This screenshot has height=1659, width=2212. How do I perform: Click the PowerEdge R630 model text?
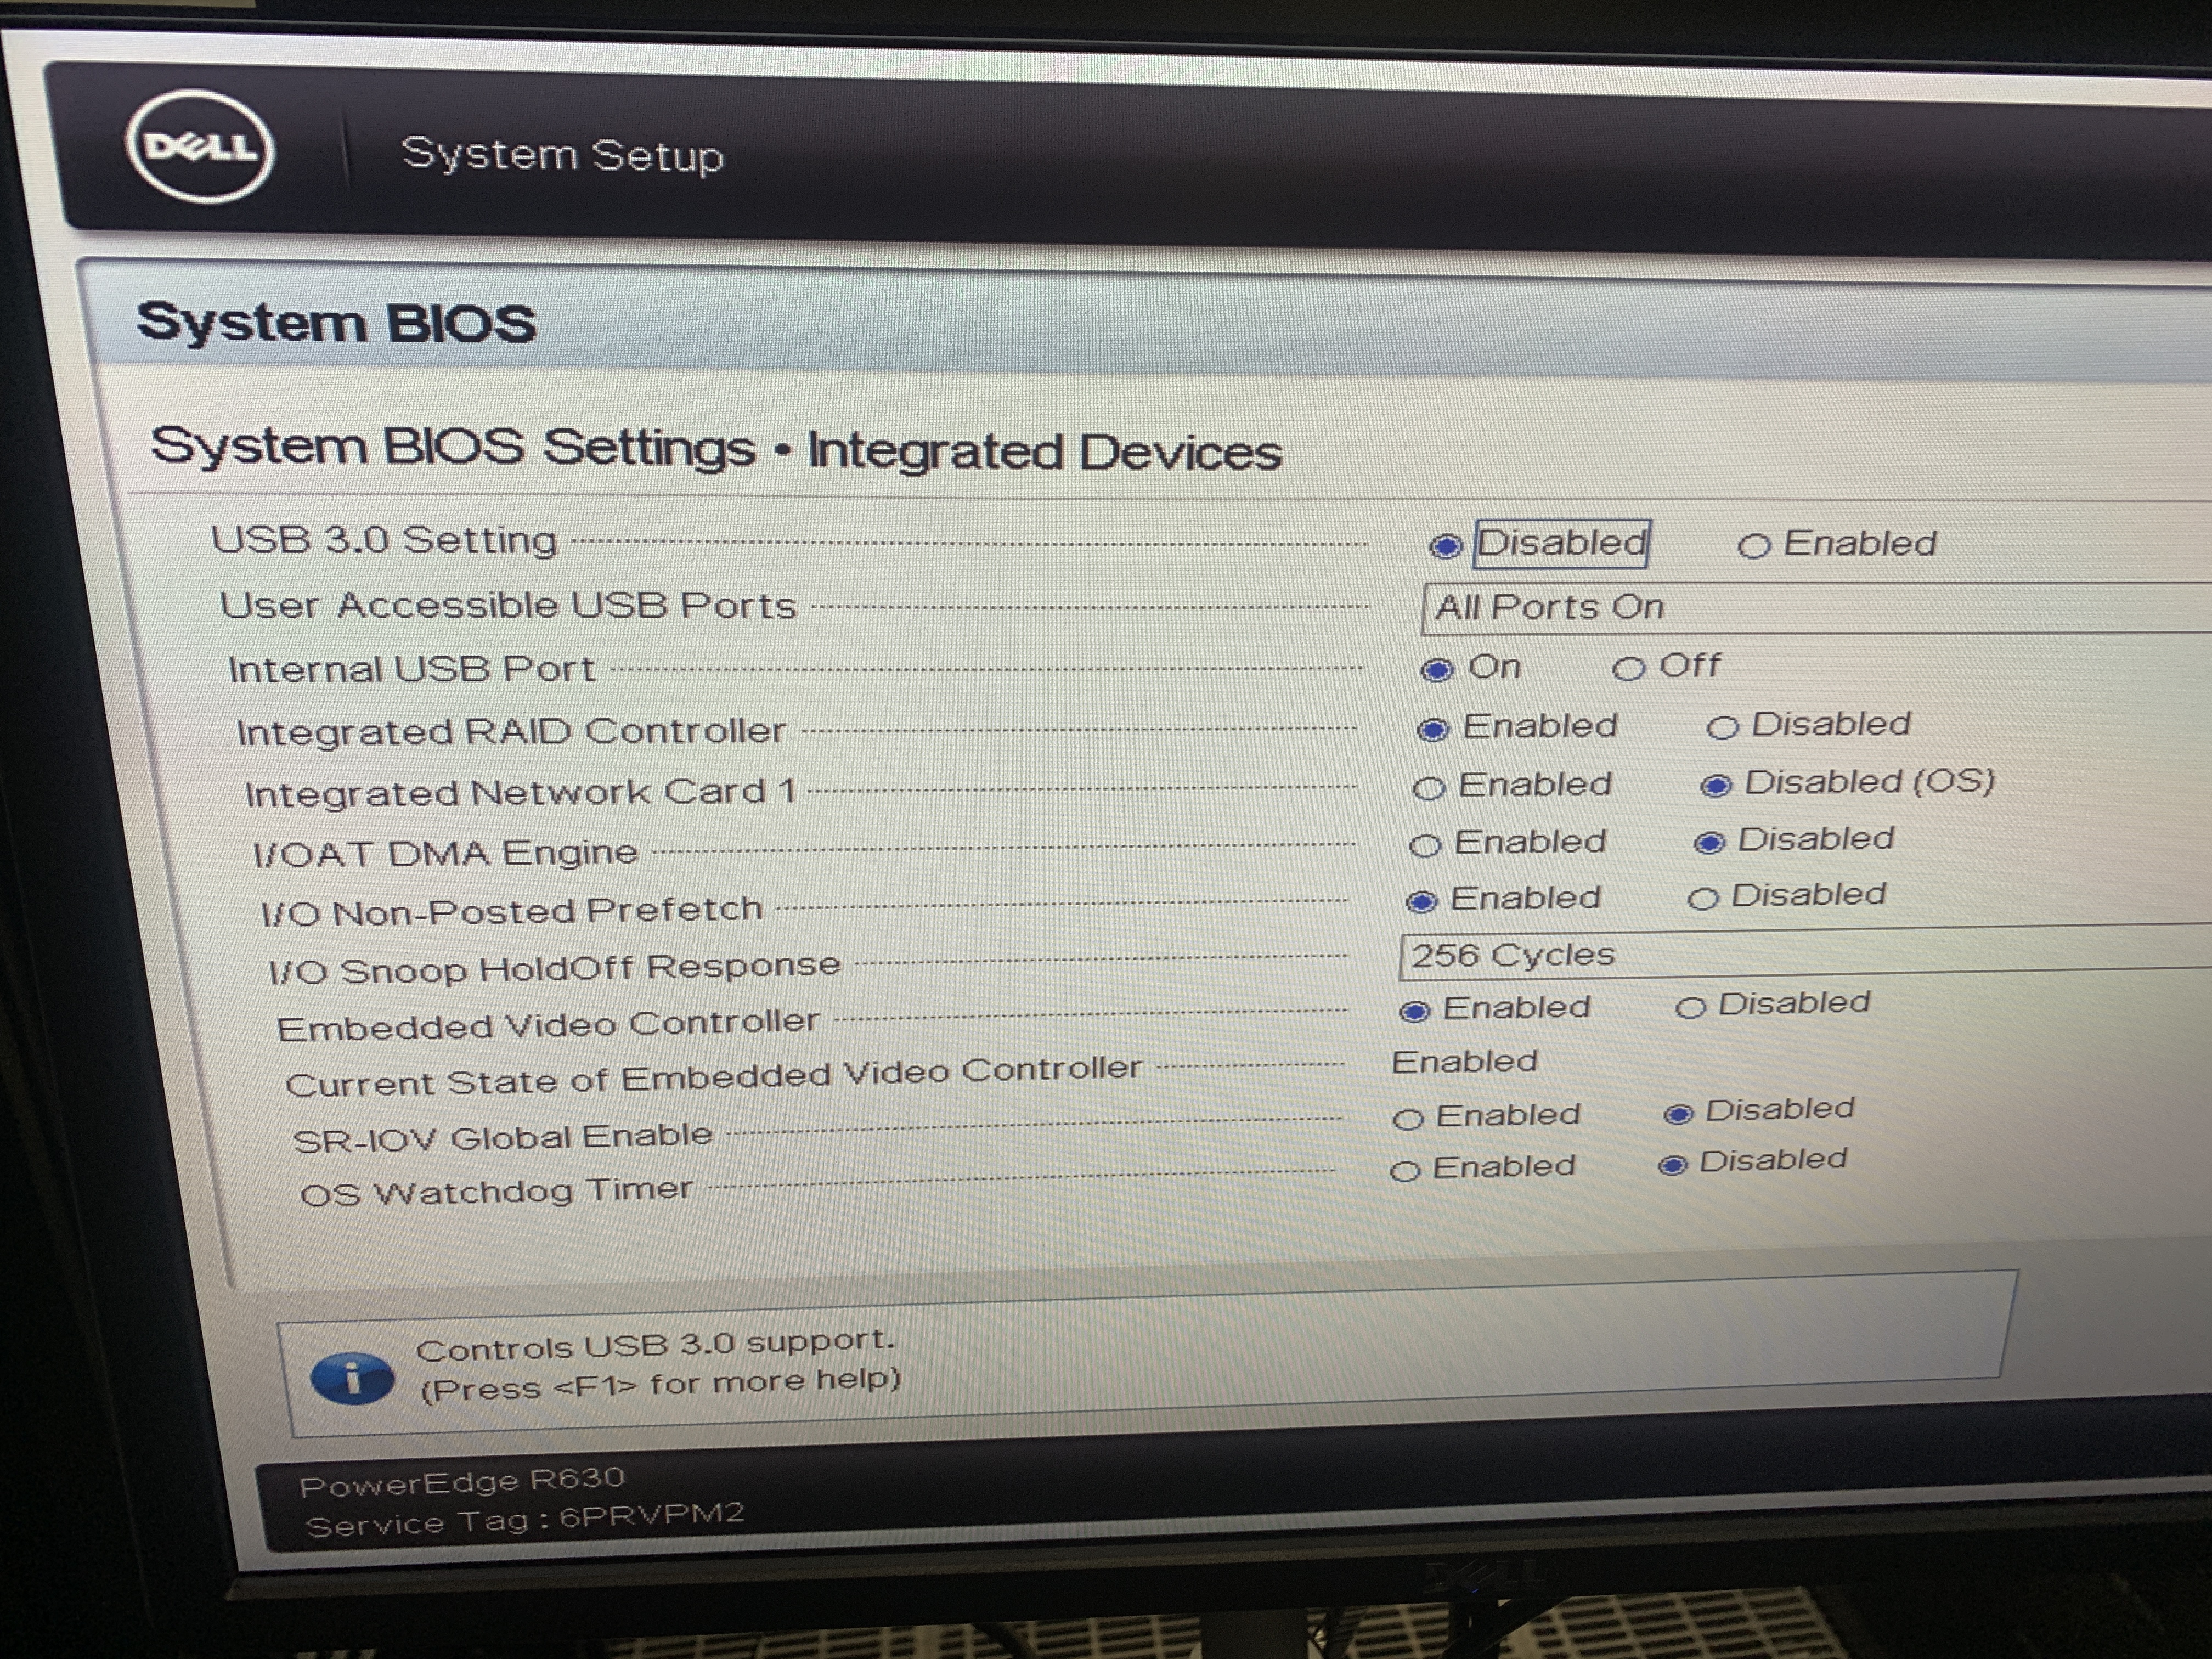[462, 1482]
